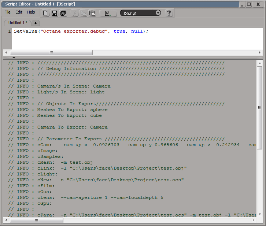
Task: Open the File menu
Action: tap(7, 12)
